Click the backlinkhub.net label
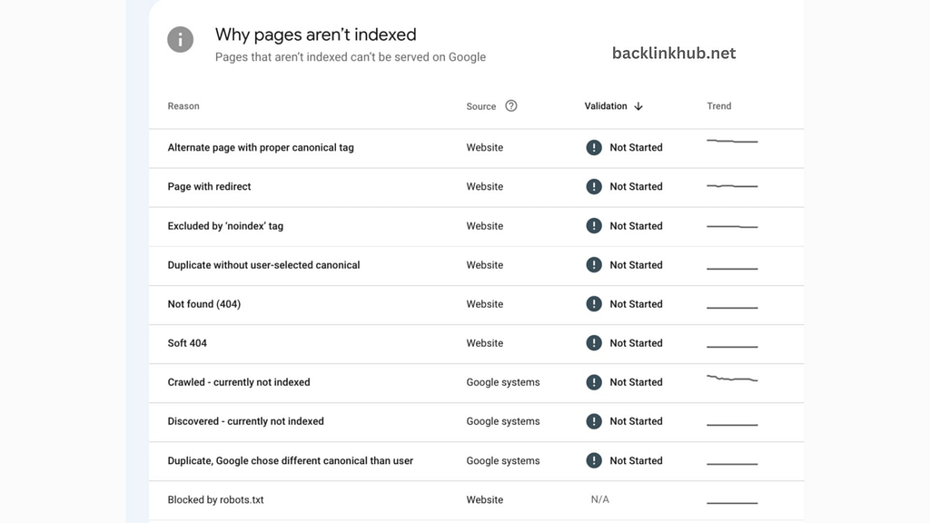 (x=674, y=53)
